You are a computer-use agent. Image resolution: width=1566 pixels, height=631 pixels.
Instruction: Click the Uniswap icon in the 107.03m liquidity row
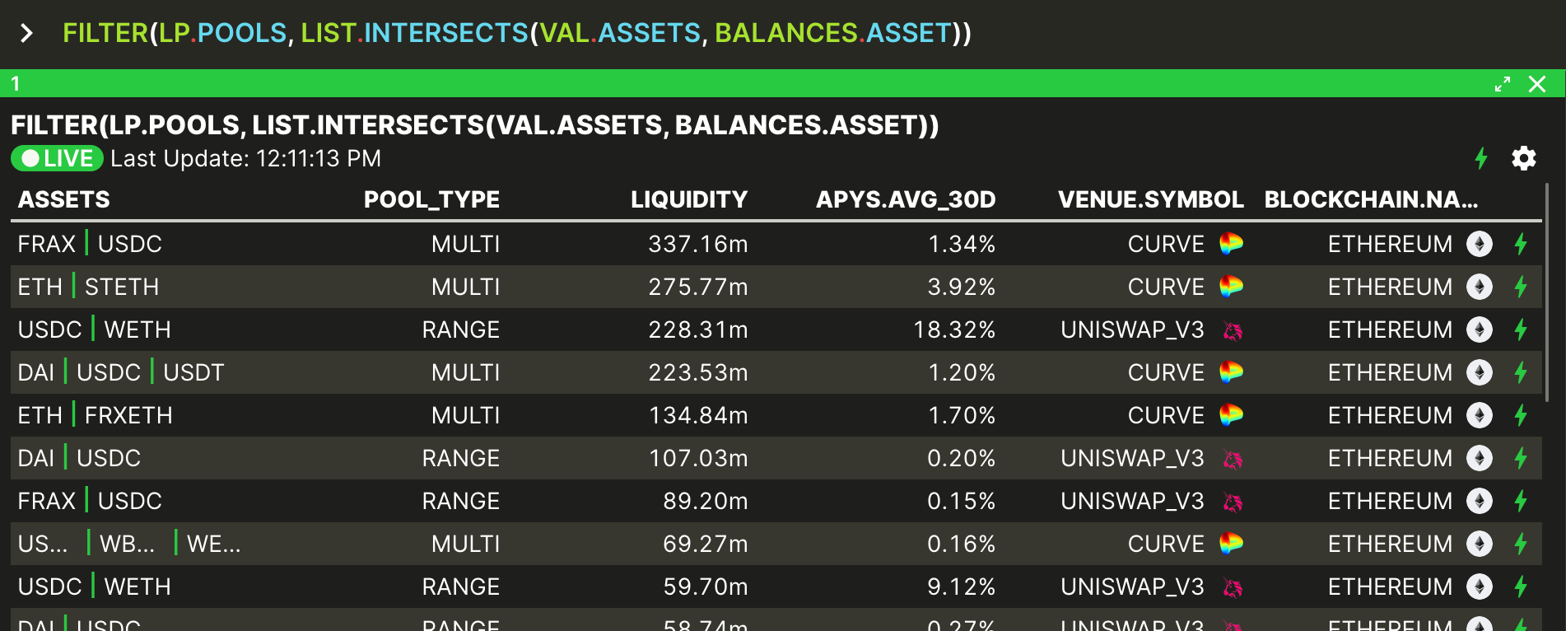(x=1233, y=459)
